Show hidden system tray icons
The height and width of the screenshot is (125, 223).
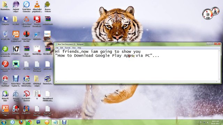tap(198, 122)
